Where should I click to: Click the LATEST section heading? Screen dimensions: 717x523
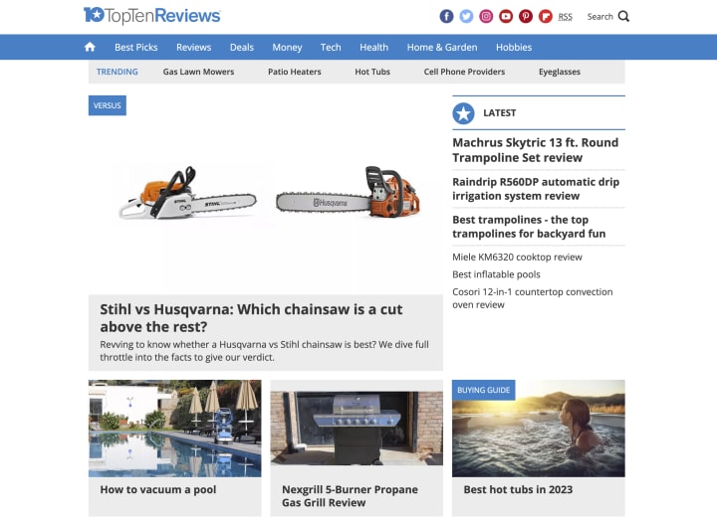(499, 113)
